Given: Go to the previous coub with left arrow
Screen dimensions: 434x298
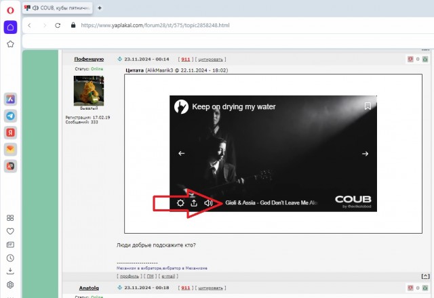Looking at the screenshot, I should [181, 153].
